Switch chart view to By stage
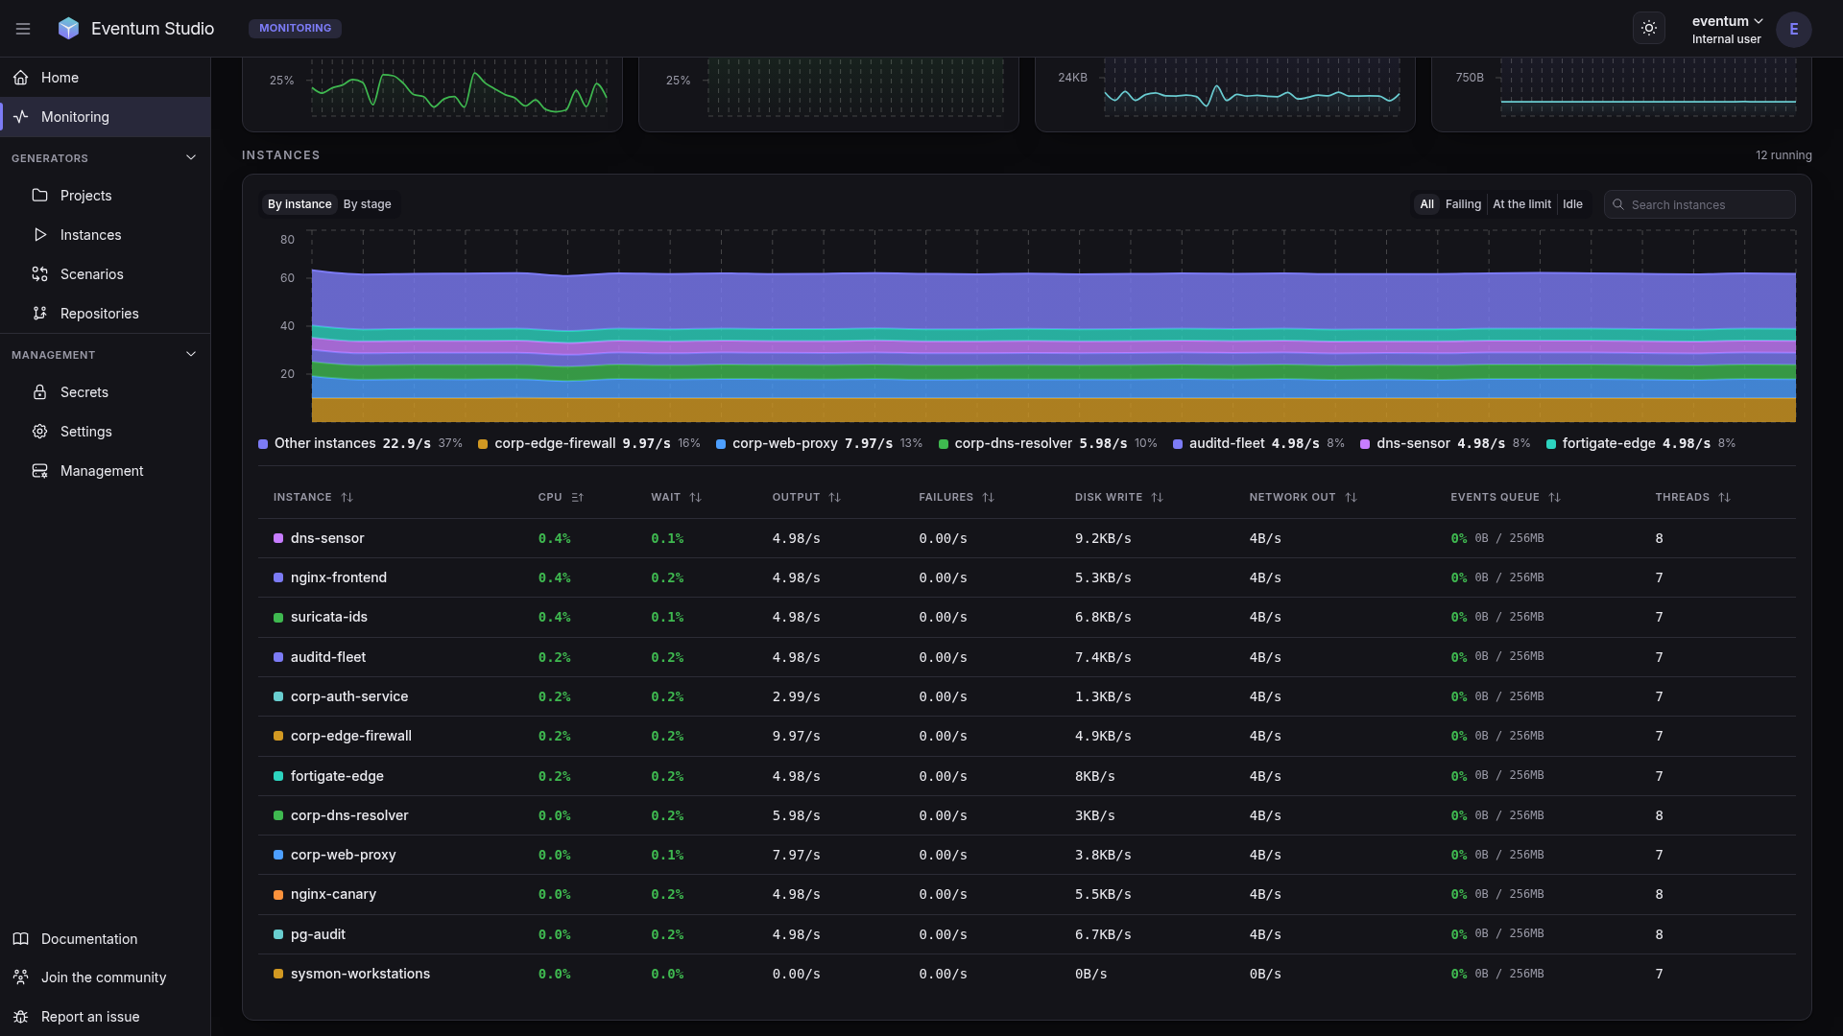The width and height of the screenshot is (1843, 1036). [367, 204]
